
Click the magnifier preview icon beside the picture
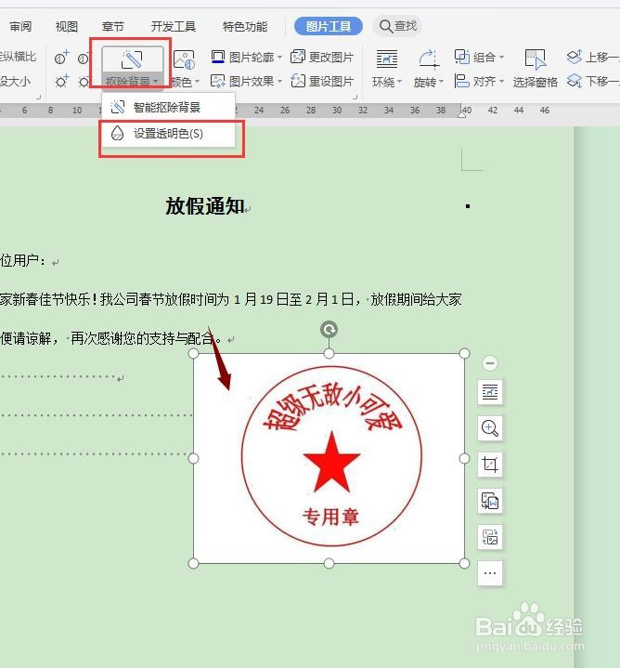[490, 428]
